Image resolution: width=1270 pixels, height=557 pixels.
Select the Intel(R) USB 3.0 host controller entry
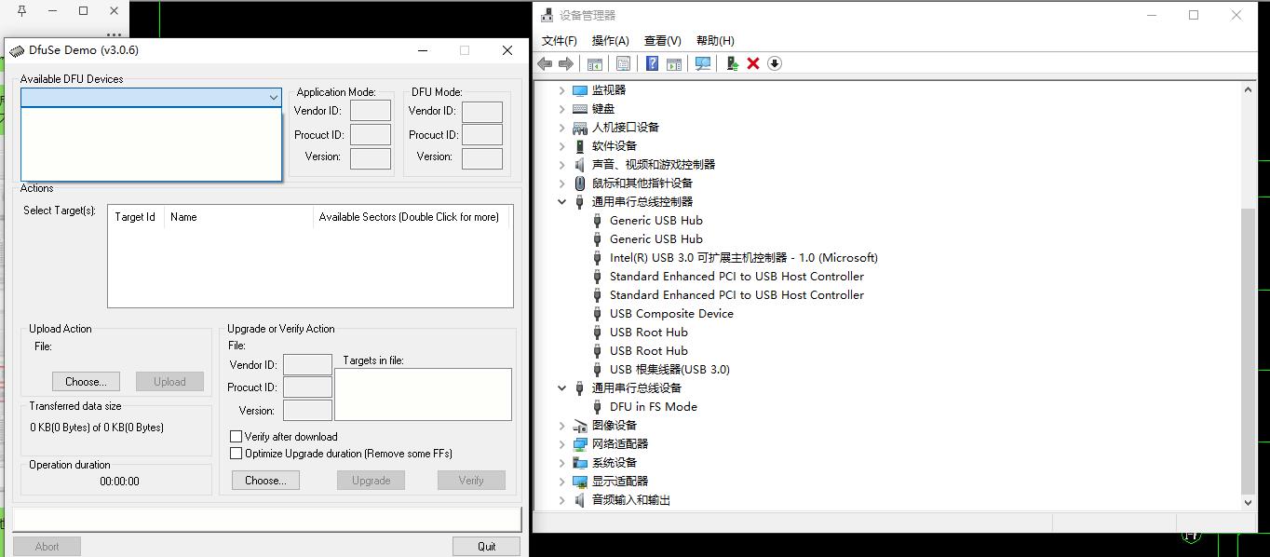pos(743,257)
